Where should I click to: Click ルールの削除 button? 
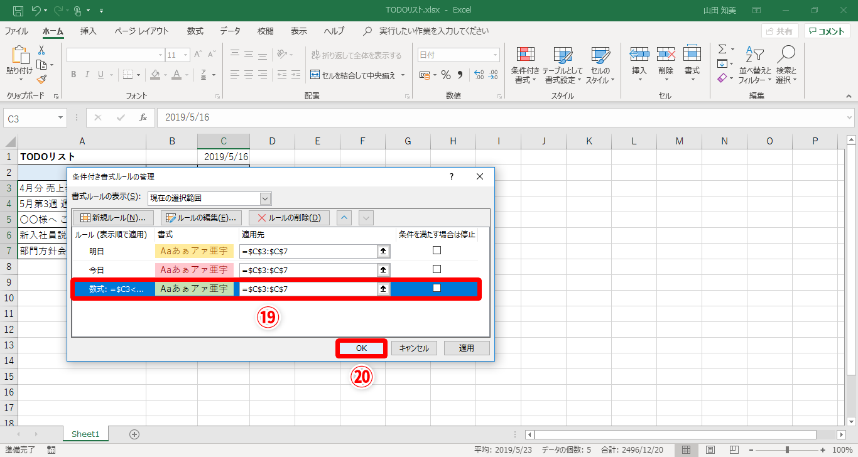tap(290, 218)
